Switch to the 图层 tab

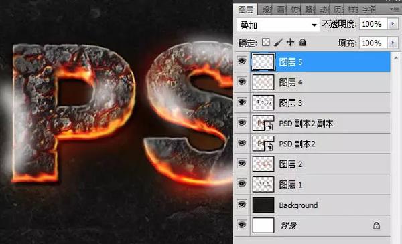(246, 10)
